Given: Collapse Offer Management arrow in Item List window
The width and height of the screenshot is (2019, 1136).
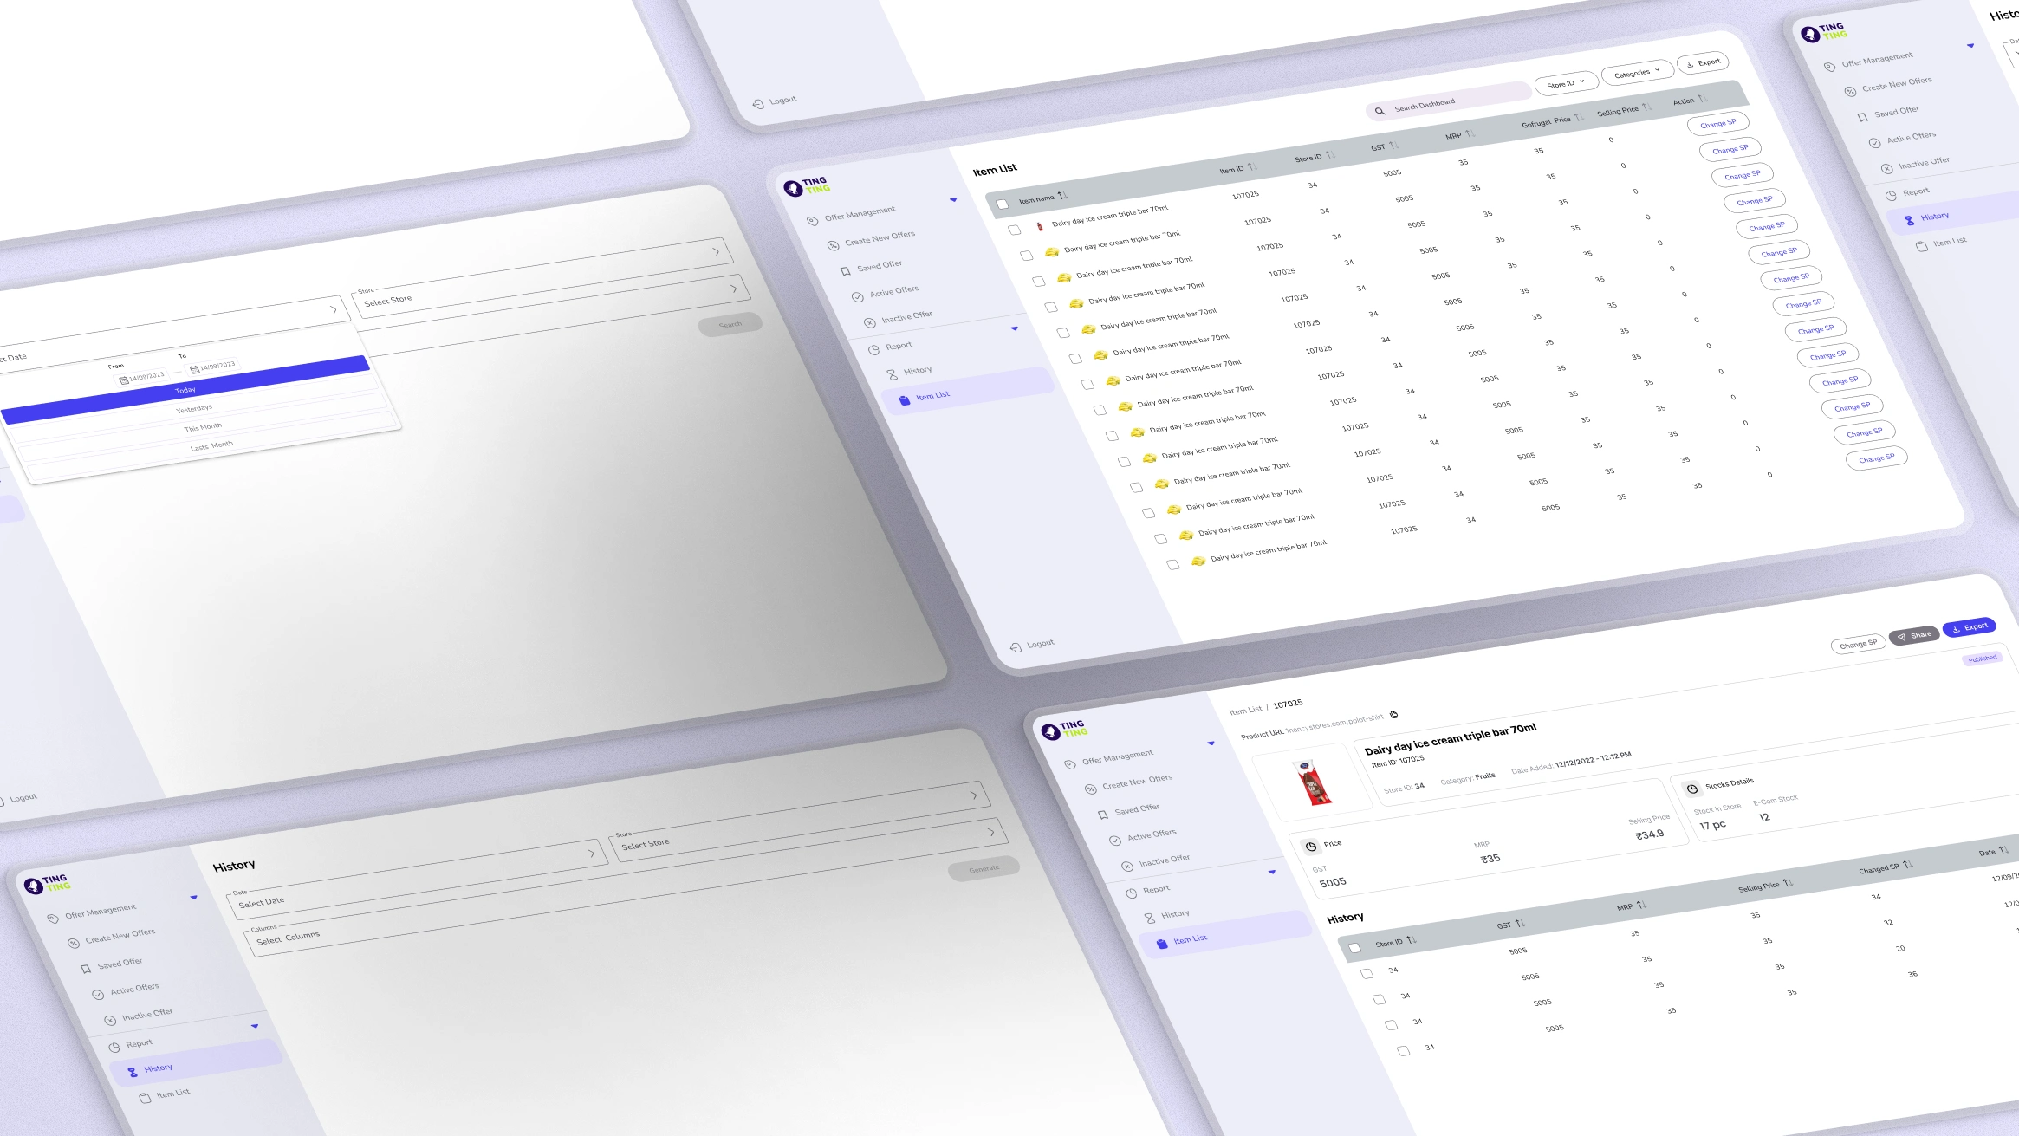Looking at the screenshot, I should click(x=953, y=199).
